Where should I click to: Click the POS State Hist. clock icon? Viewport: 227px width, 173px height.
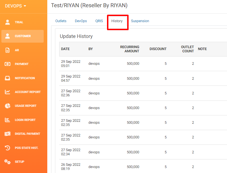(7, 148)
